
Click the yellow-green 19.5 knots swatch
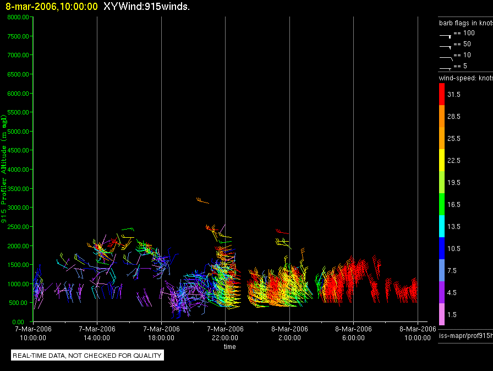coord(442,182)
